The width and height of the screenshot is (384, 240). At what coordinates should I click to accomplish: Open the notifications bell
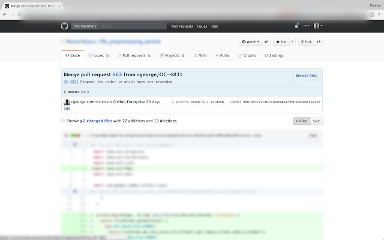pyautogui.click(x=296, y=26)
